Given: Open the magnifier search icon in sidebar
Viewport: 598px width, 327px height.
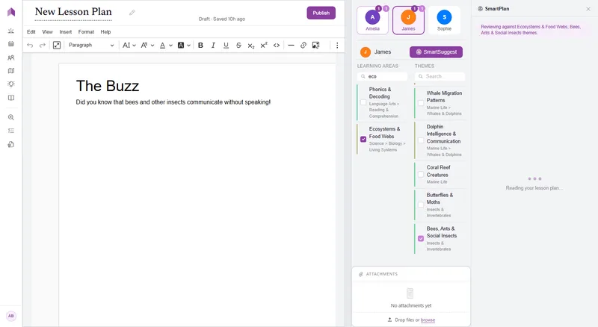Looking at the screenshot, I should [x=11, y=117].
